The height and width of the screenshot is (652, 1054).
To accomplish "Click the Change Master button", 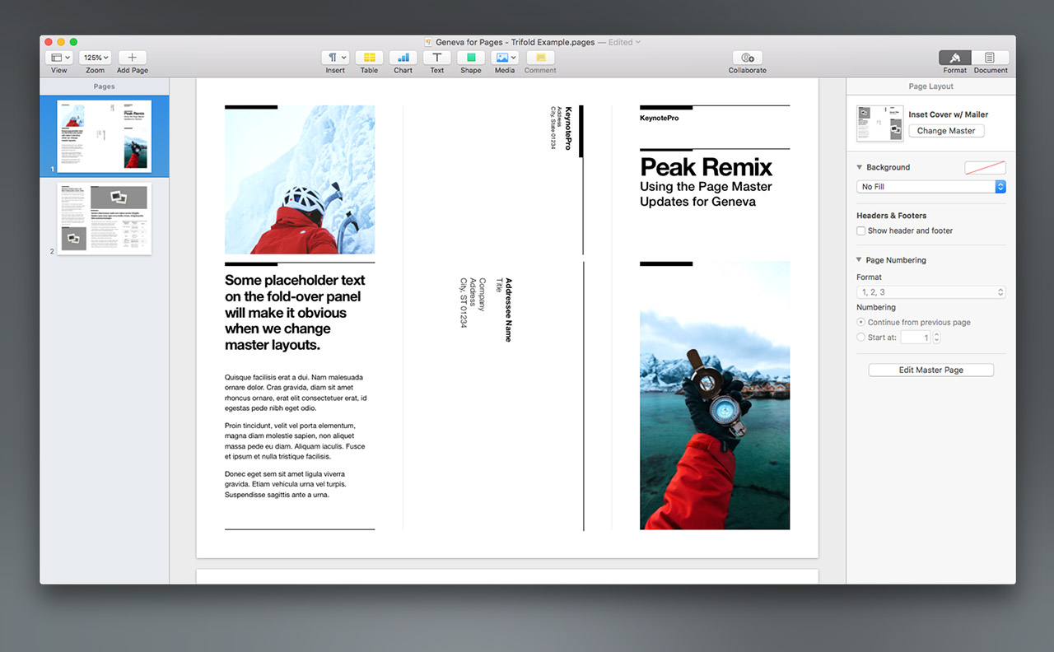I will (x=946, y=131).
